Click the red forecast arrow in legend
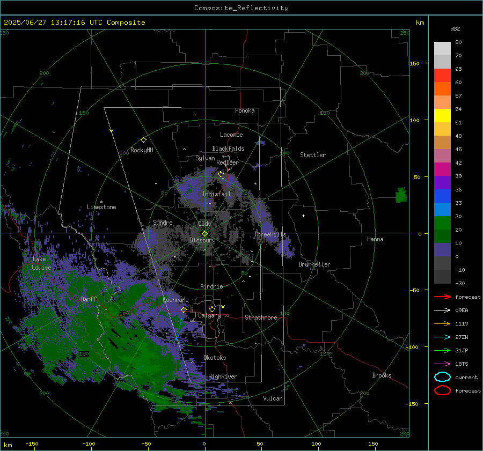Screen dimensions: 483x451 pos(442,297)
